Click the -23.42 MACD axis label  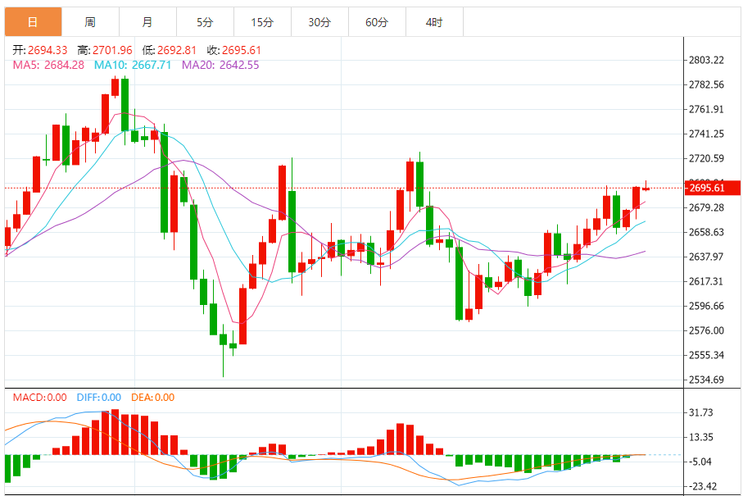(702, 486)
